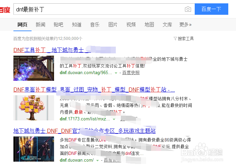
Task: Switch to the 视频 tab
Action: pyautogui.click(x=131, y=24)
